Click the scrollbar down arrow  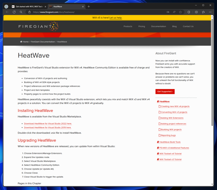(212, 184)
